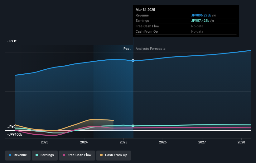
Task: Click the JP¥0 y-axis label
Action: click(12, 127)
